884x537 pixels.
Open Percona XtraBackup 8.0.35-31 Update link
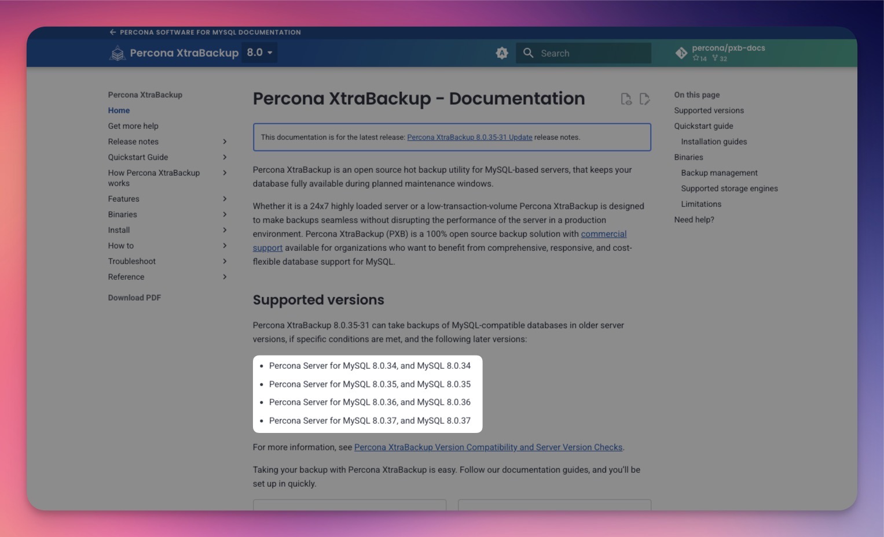469,138
